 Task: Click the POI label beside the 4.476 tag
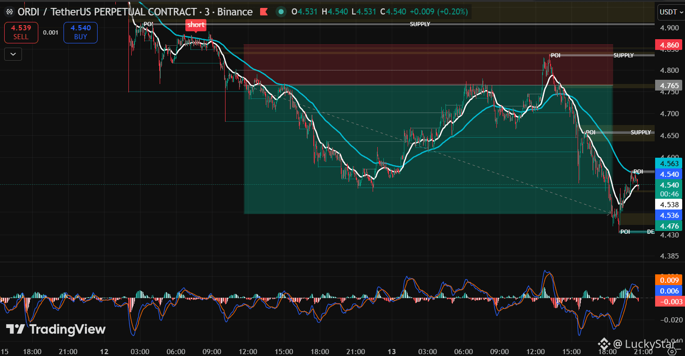pyautogui.click(x=625, y=232)
